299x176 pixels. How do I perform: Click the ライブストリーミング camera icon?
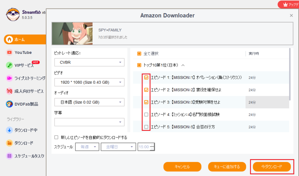point(9,78)
